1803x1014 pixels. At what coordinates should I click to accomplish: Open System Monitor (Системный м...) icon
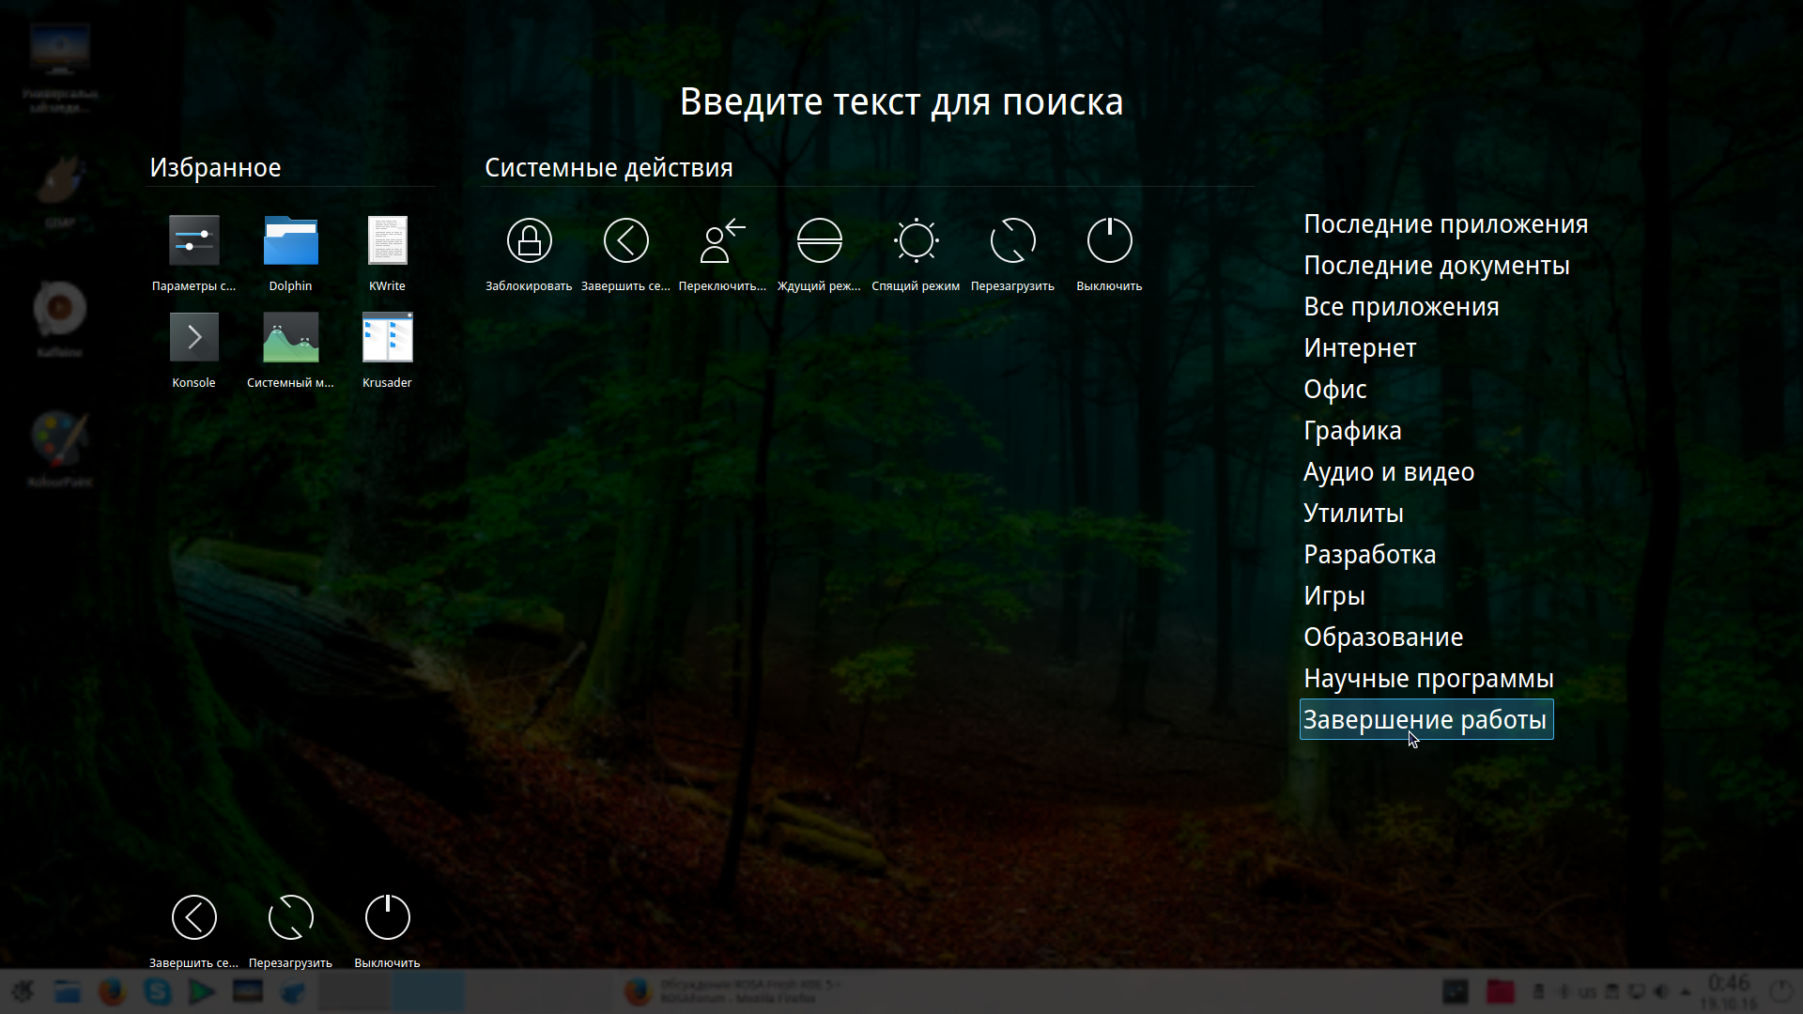point(290,338)
